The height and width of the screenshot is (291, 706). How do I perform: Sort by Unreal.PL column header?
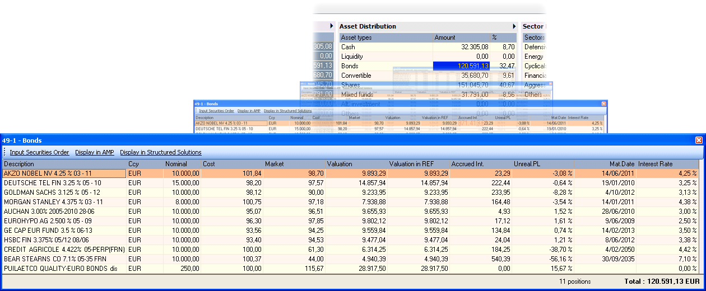point(543,164)
